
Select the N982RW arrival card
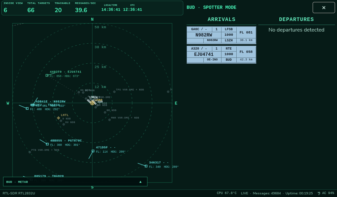pyautogui.click(x=221, y=35)
